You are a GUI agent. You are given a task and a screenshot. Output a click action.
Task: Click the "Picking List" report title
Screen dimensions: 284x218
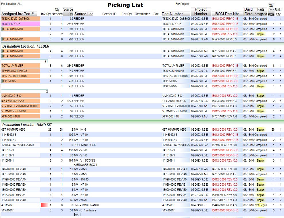[125, 5]
